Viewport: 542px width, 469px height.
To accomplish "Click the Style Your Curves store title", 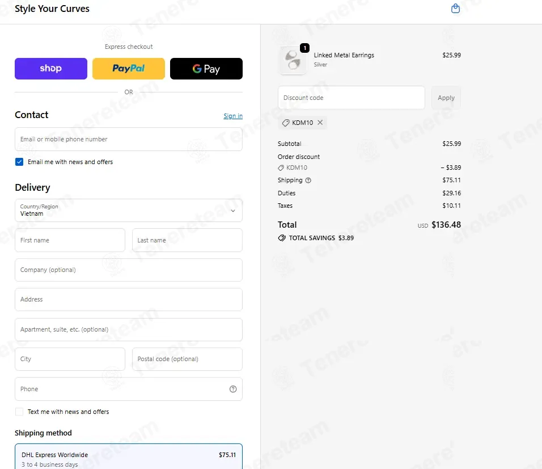I will tap(52, 9).
